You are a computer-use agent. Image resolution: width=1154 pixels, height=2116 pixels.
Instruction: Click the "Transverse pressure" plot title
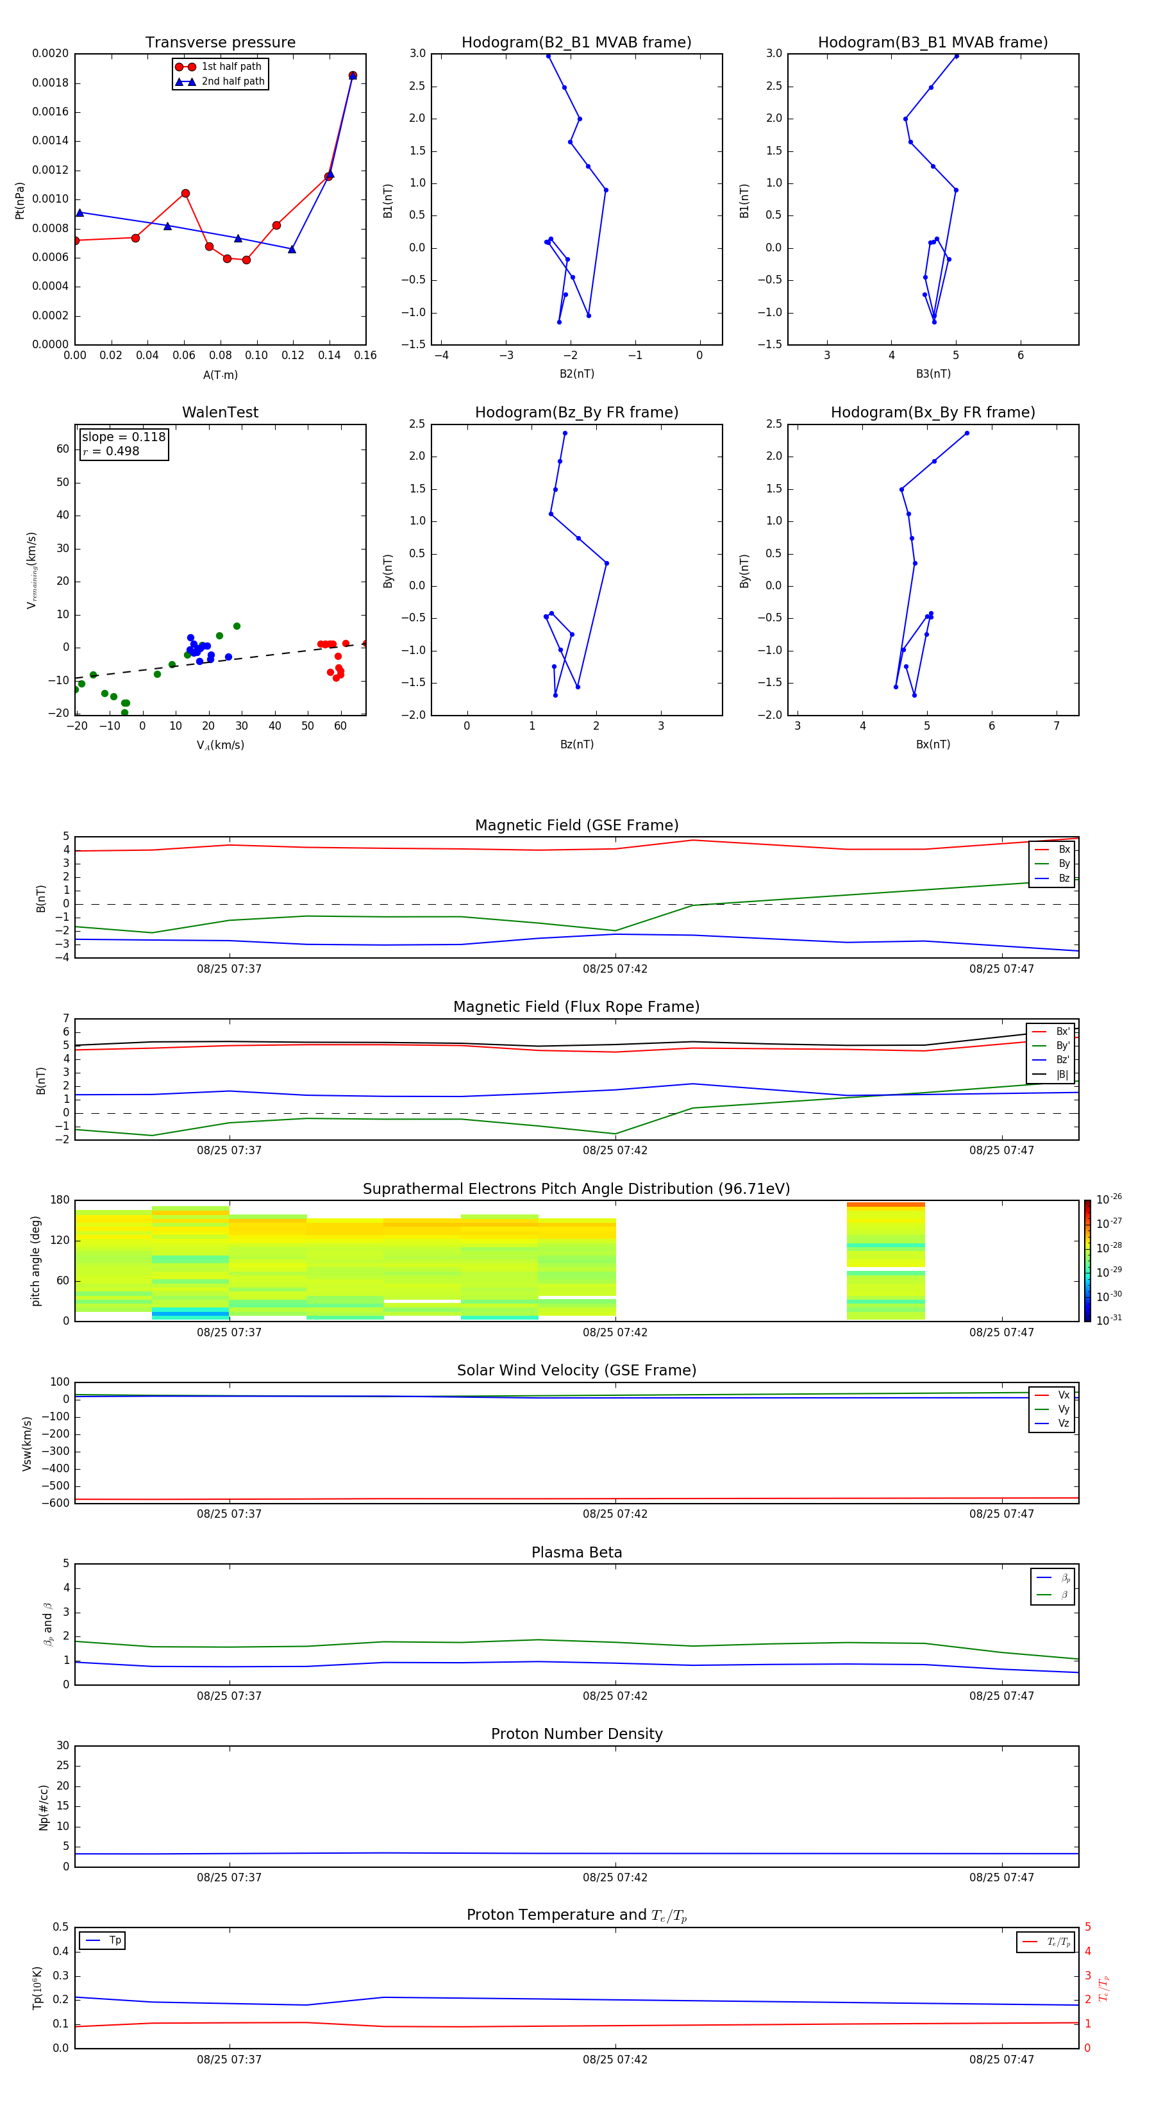tap(220, 42)
